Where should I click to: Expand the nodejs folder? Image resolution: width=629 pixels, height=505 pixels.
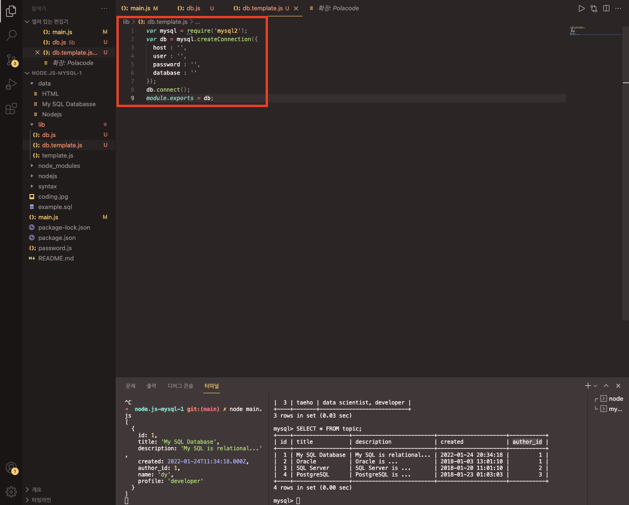[69, 176]
